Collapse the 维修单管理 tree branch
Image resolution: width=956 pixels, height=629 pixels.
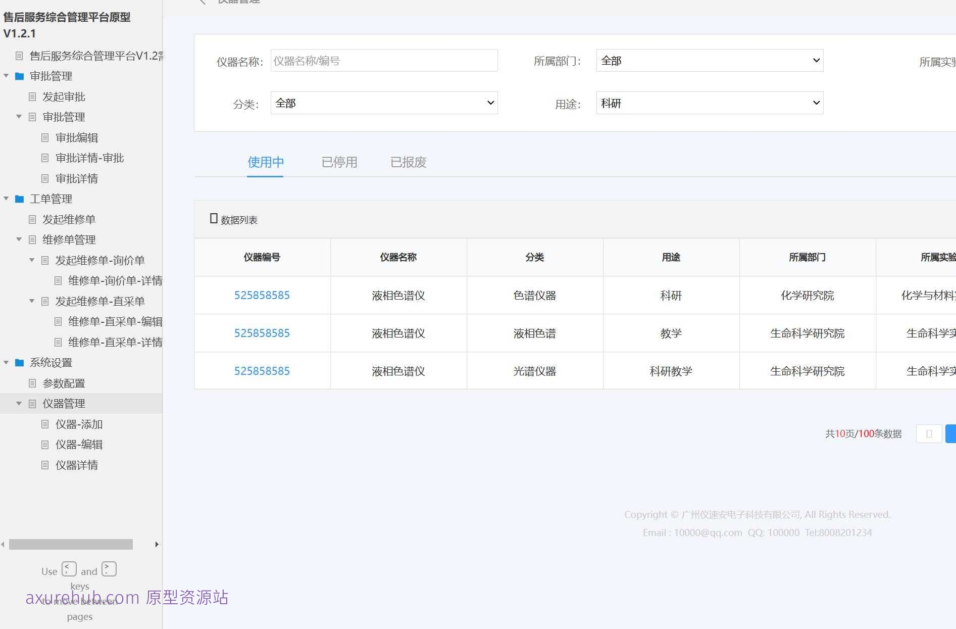[19, 239]
